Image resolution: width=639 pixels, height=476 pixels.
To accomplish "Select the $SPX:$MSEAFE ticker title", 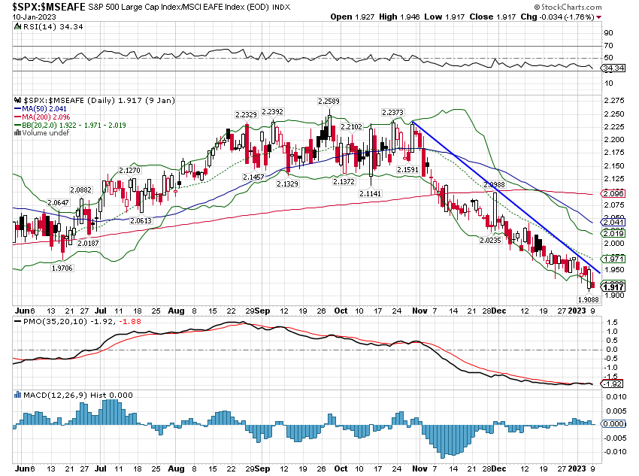I will 49,7.
